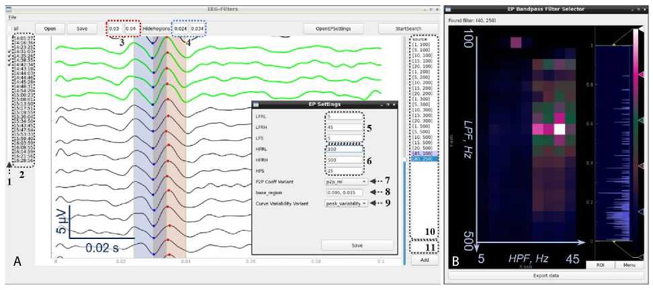
Task: Click the OpenEPSettings button
Action: click(x=333, y=29)
